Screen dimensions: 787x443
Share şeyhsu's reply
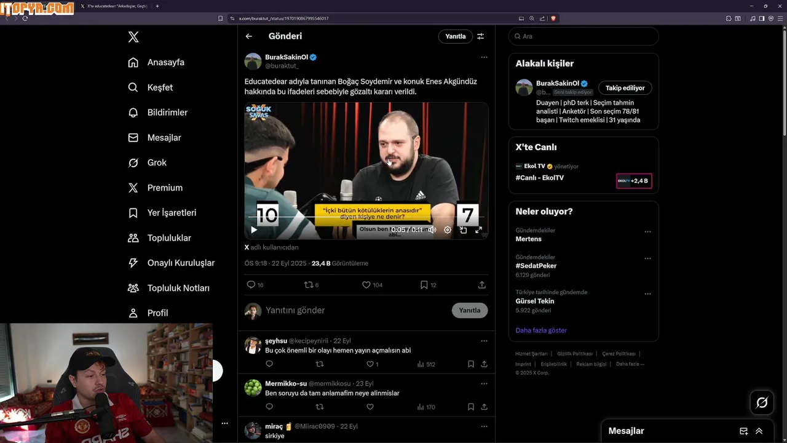(484, 364)
